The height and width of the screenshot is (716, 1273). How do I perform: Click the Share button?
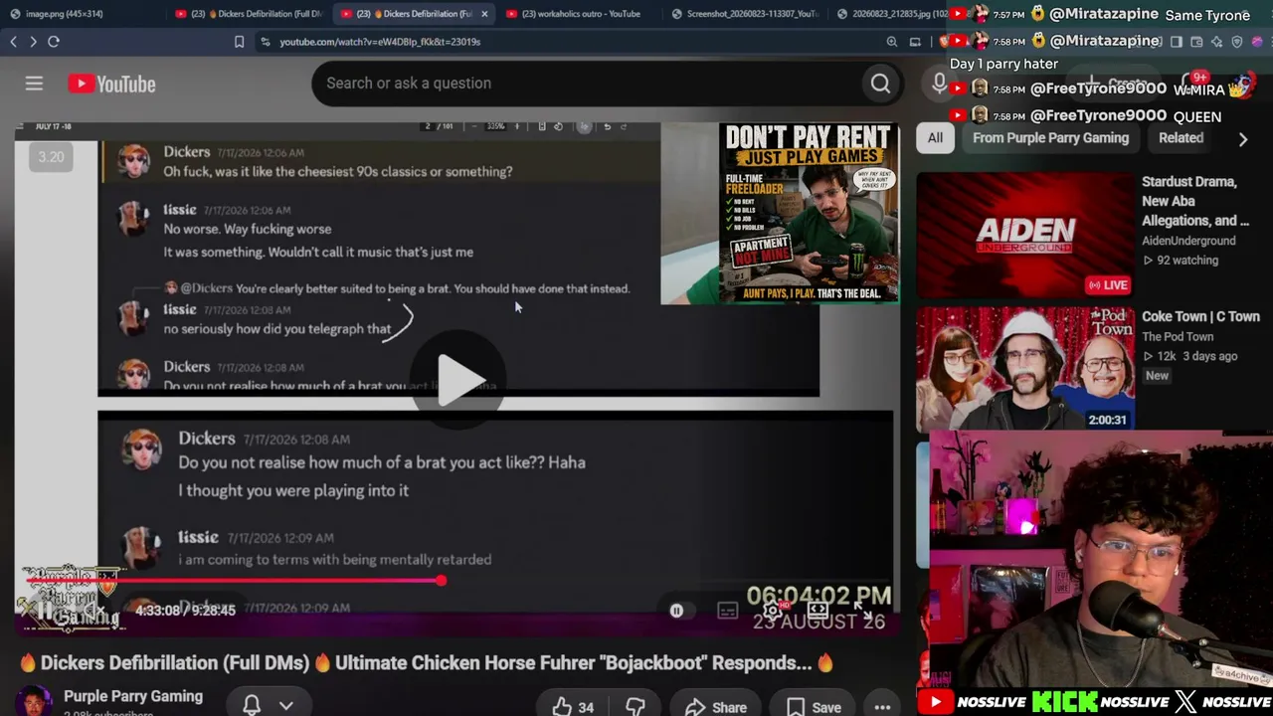tap(716, 707)
